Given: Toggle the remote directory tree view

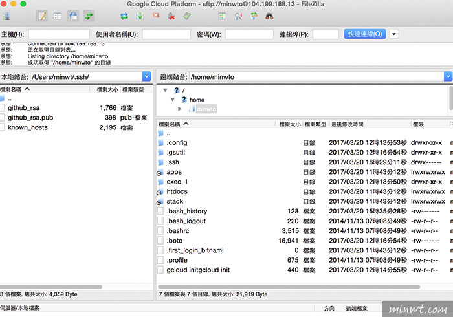Looking at the screenshot, I should pyautogui.click(x=73, y=16).
